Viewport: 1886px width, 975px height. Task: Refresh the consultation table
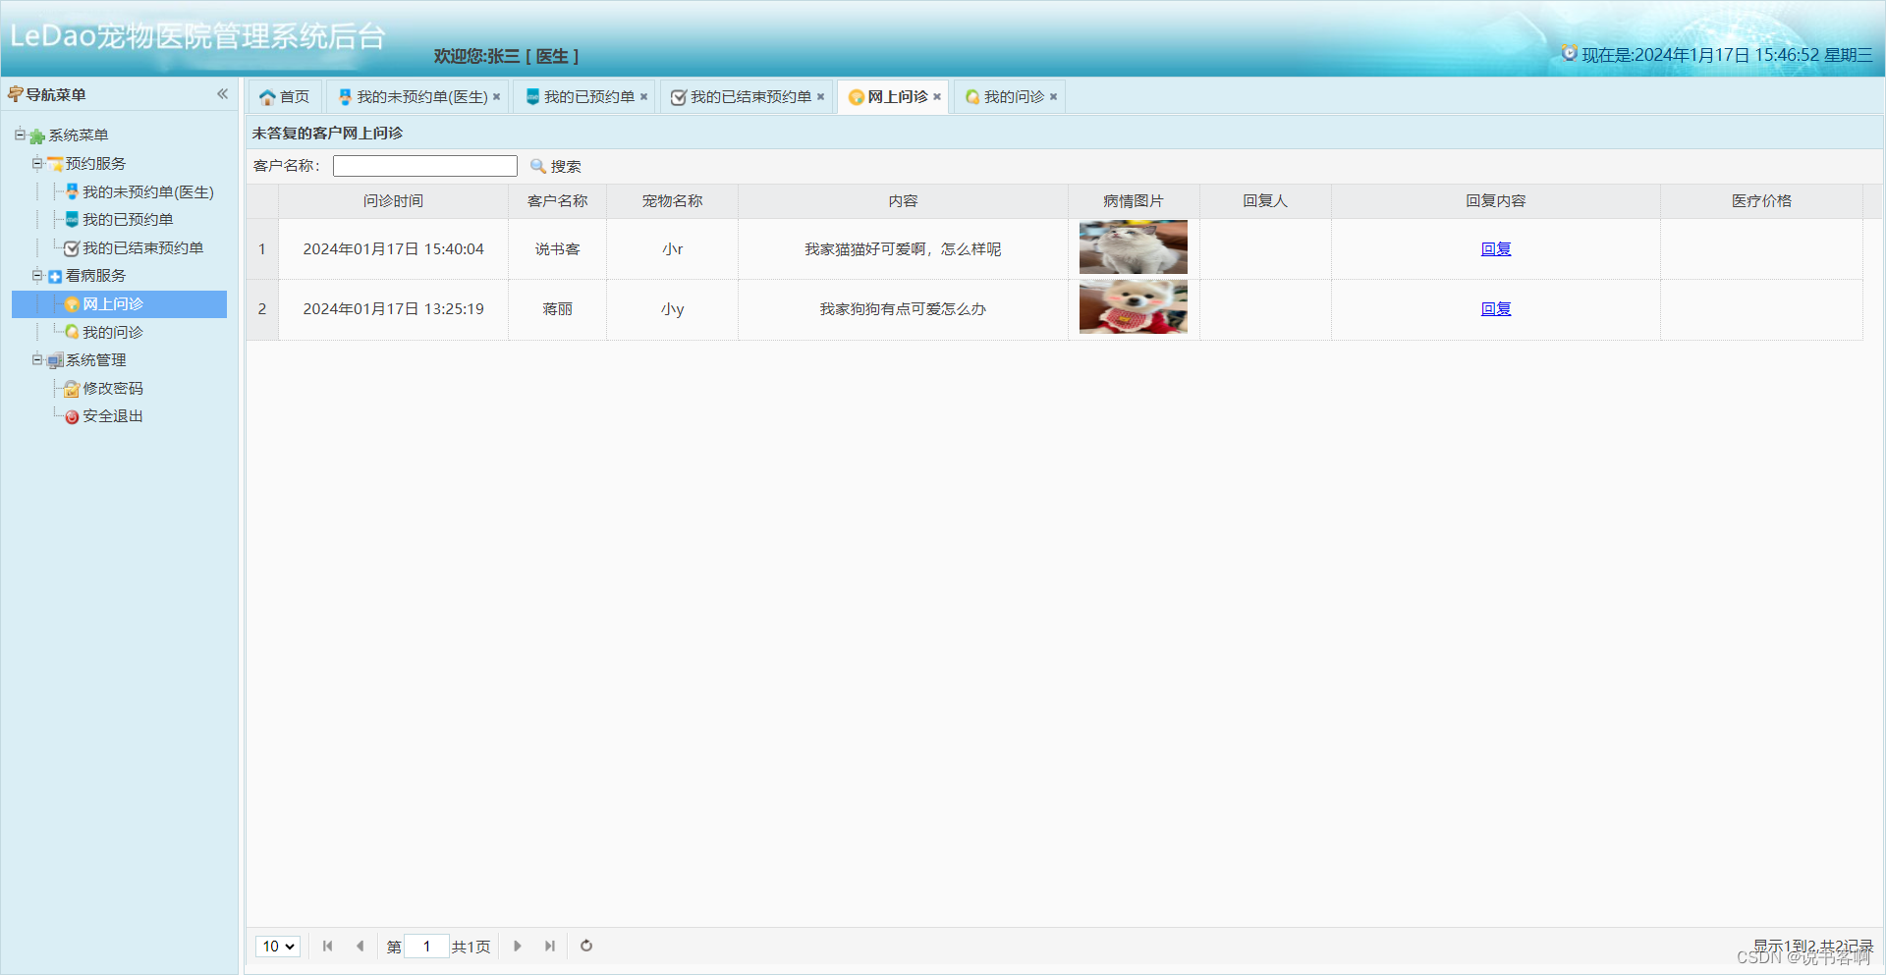(586, 946)
